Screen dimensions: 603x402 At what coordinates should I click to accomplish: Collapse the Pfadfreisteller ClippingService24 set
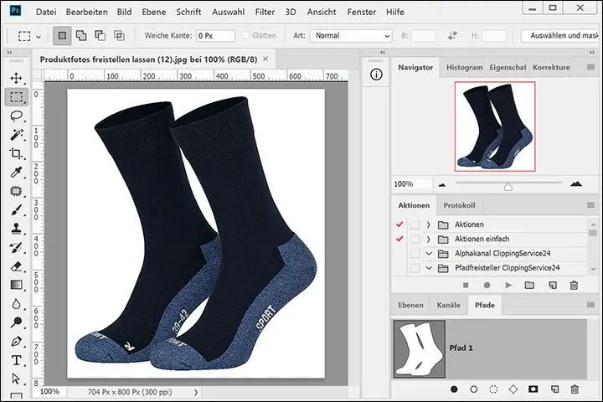tap(428, 268)
